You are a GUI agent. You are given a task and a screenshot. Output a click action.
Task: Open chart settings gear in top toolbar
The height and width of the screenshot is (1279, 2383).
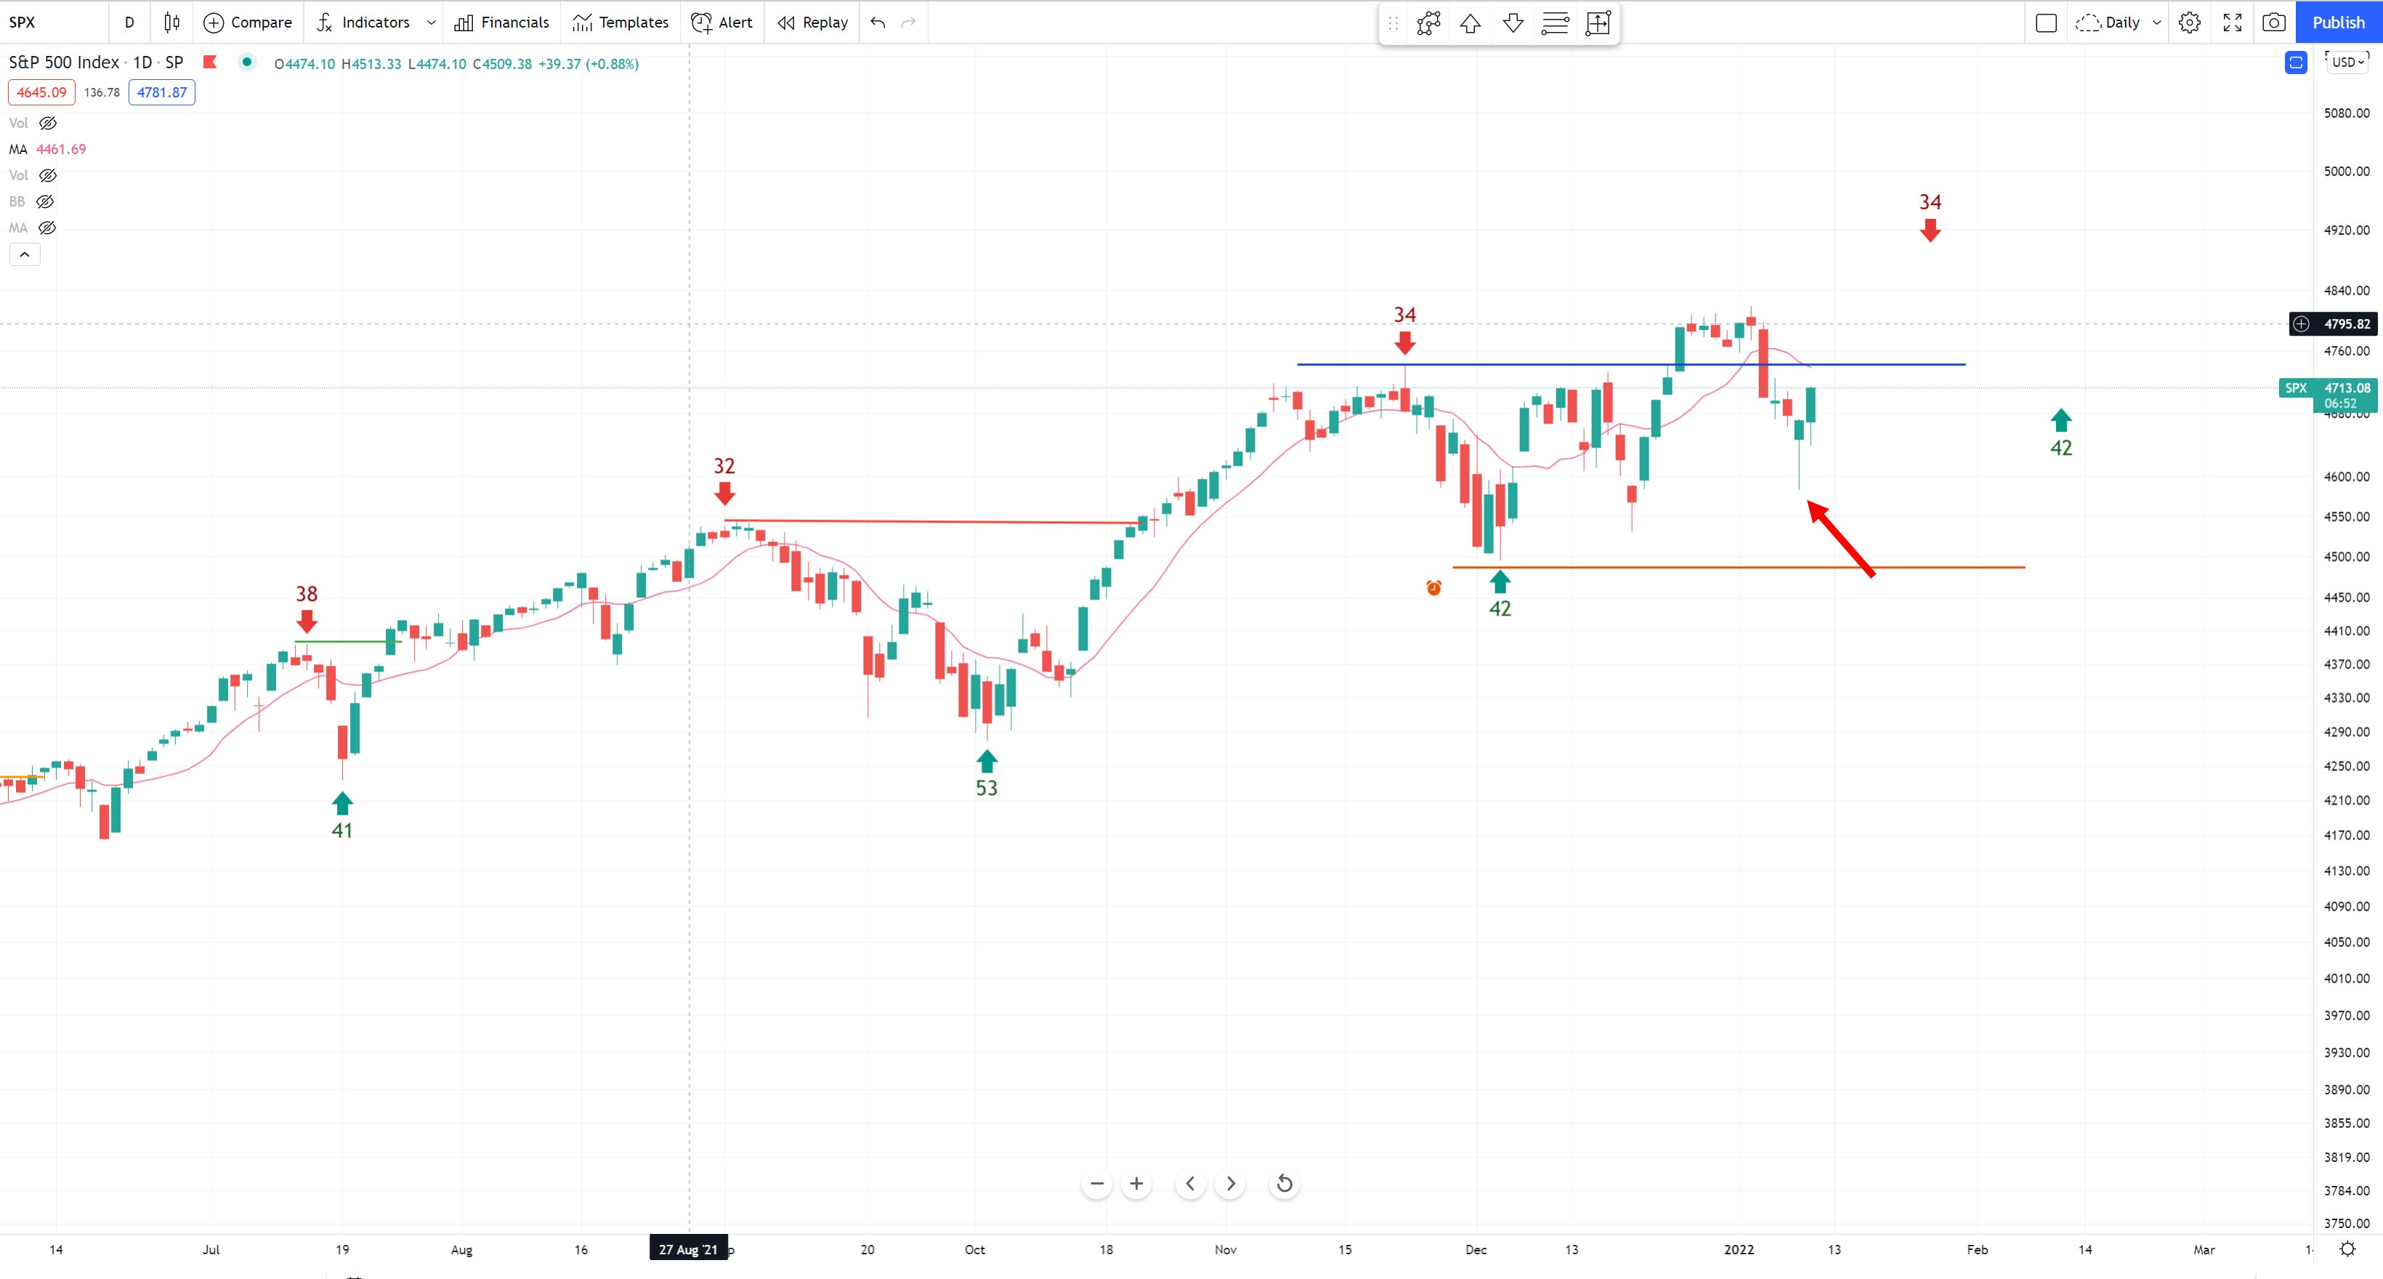(x=2189, y=23)
